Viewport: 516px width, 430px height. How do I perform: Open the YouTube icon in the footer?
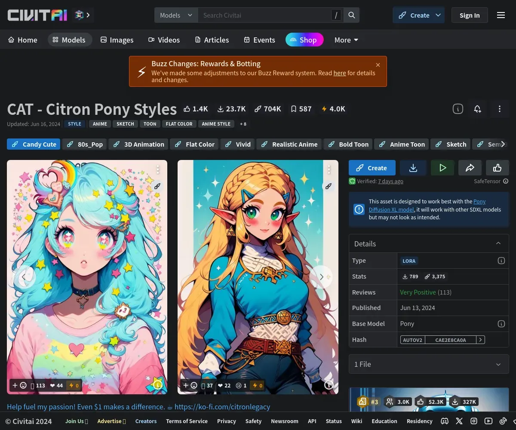(488, 421)
